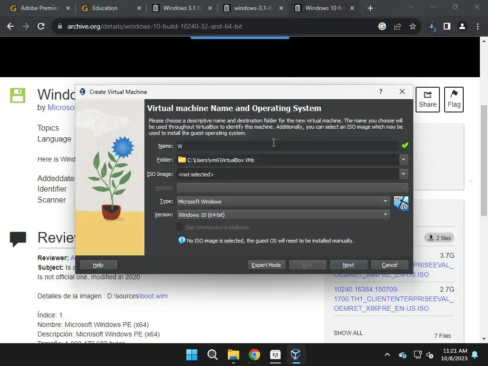
Task: Click the padlock site info icon
Action: [x=60, y=27]
